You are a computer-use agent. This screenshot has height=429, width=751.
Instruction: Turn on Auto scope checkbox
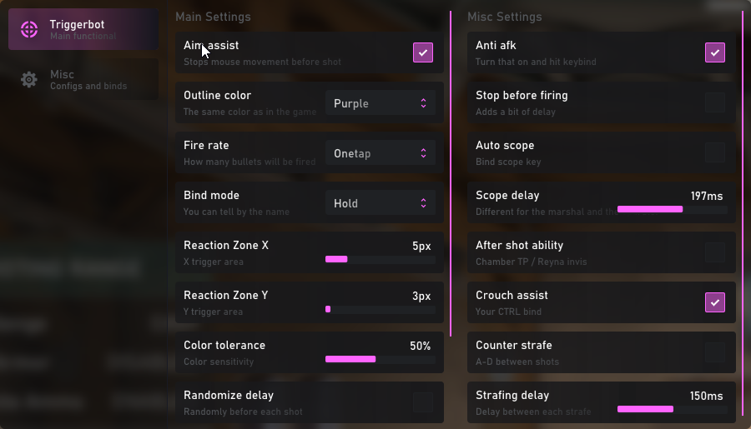coord(715,153)
